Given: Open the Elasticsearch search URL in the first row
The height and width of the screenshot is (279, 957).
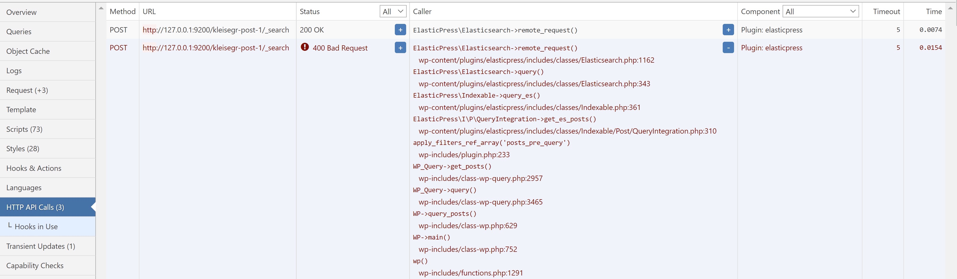Looking at the screenshot, I should click(216, 30).
